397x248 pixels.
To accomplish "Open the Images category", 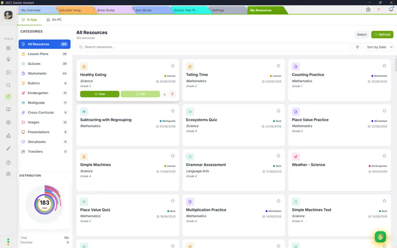I will coord(45,122).
